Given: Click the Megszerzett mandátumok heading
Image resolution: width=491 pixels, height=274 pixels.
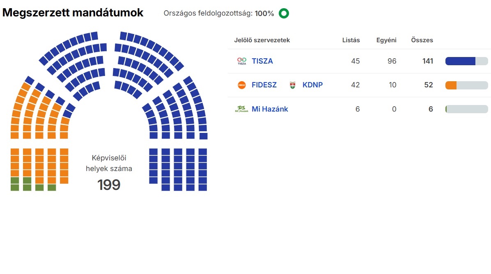Looking at the screenshot, I should click(73, 13).
